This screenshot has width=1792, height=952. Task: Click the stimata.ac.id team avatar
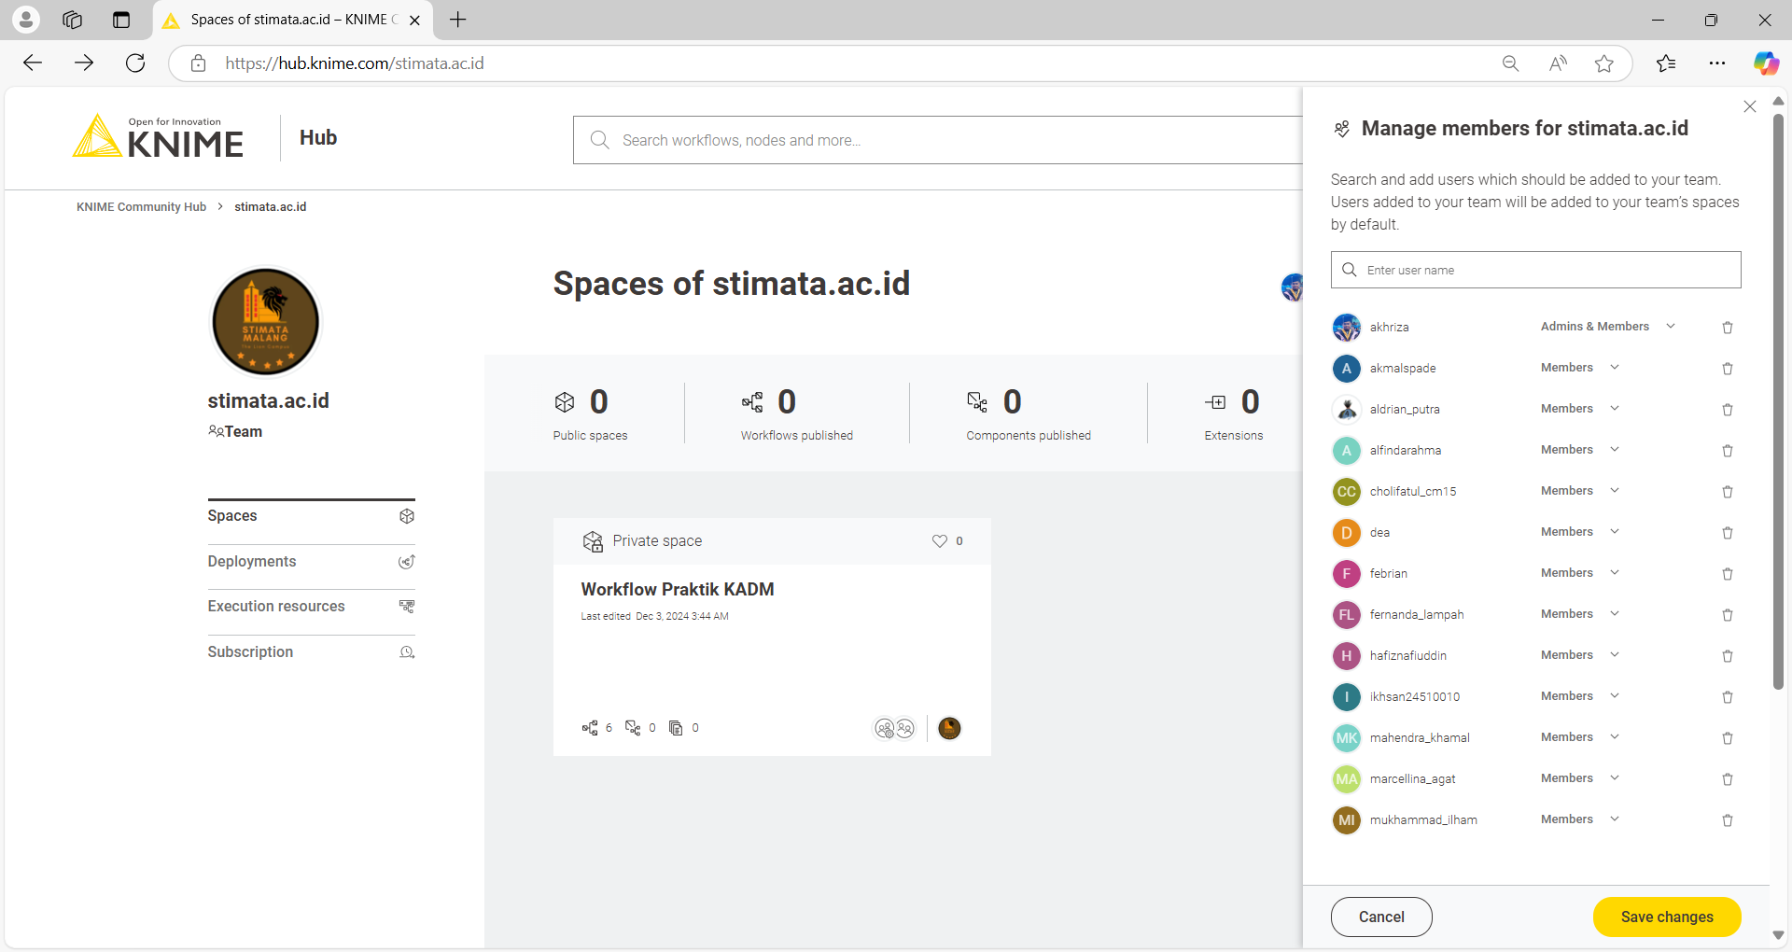point(266,322)
